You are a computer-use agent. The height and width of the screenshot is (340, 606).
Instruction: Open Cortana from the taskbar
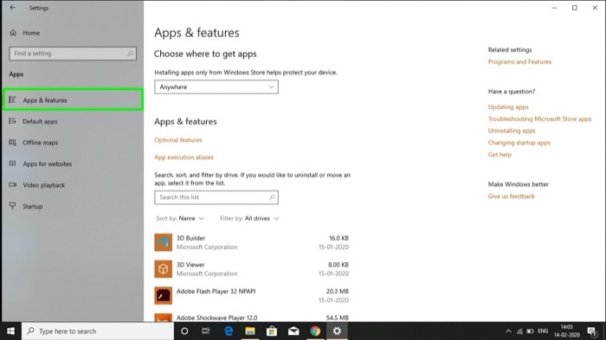pyautogui.click(x=184, y=331)
